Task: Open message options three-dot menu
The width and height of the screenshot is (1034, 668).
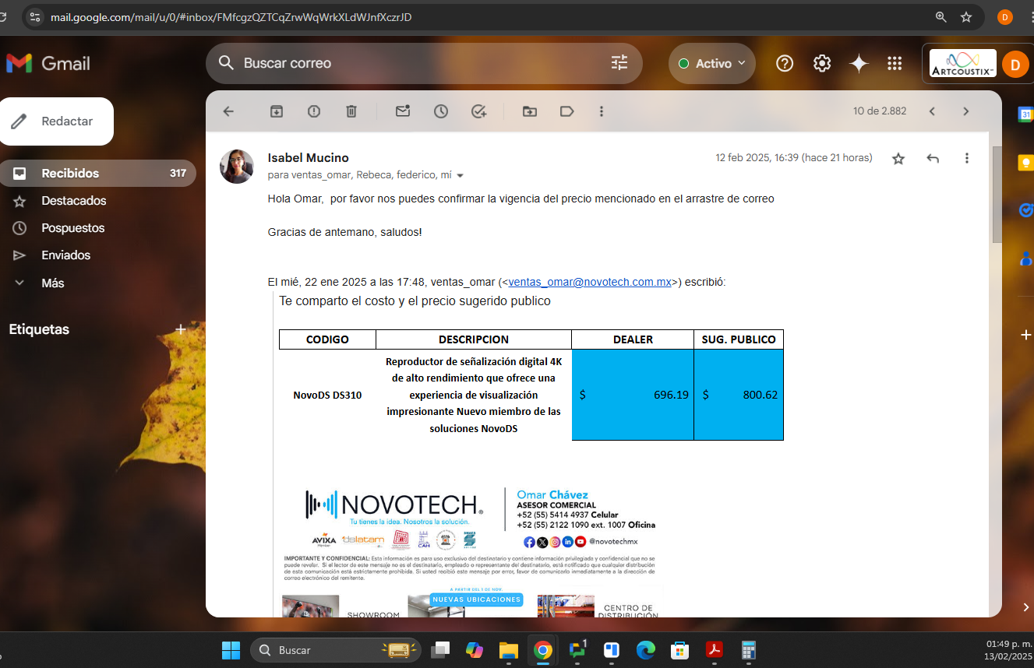Action: pos(967,158)
